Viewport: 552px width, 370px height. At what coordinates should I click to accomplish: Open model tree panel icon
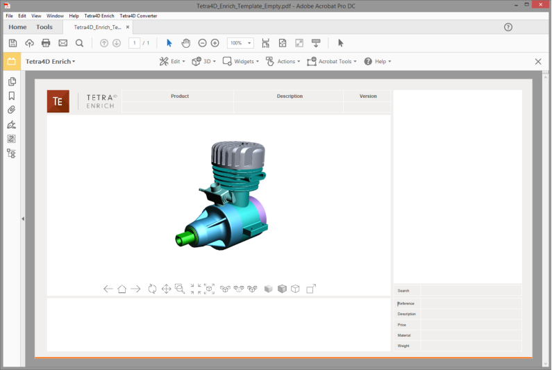pos(12,153)
